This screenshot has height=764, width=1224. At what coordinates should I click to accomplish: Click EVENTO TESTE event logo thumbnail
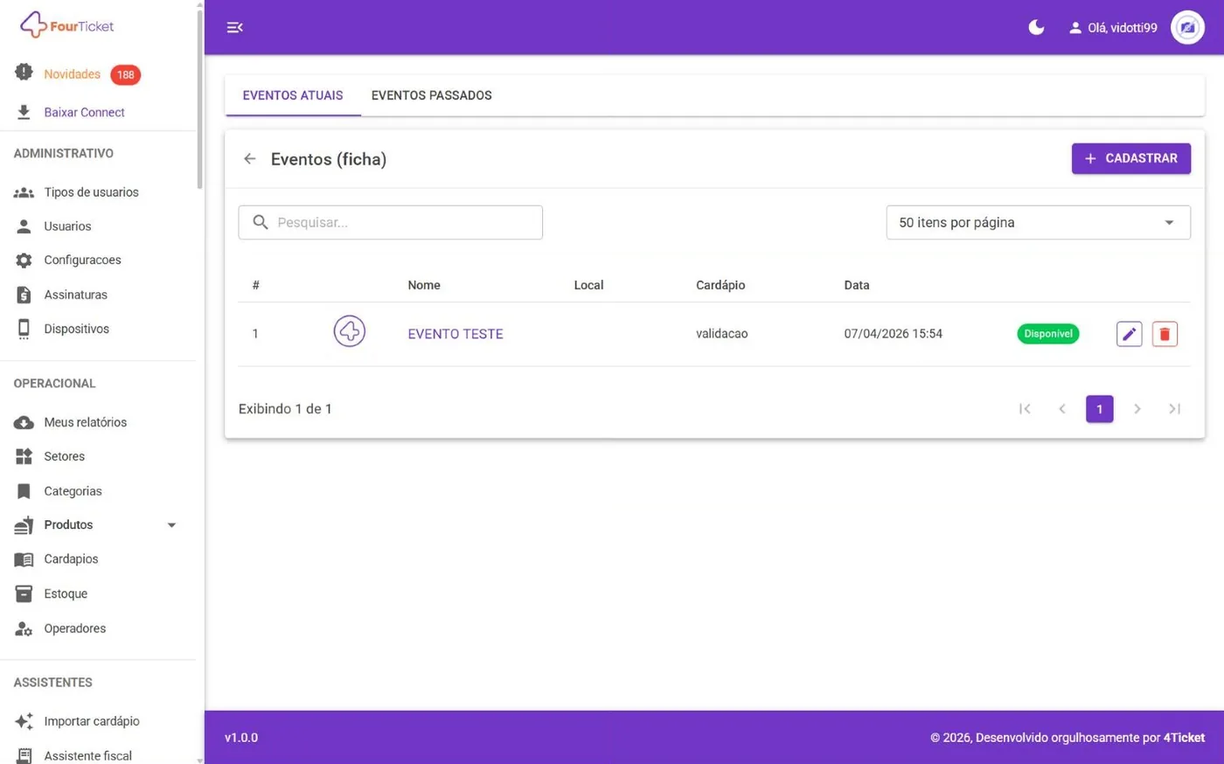(x=349, y=331)
